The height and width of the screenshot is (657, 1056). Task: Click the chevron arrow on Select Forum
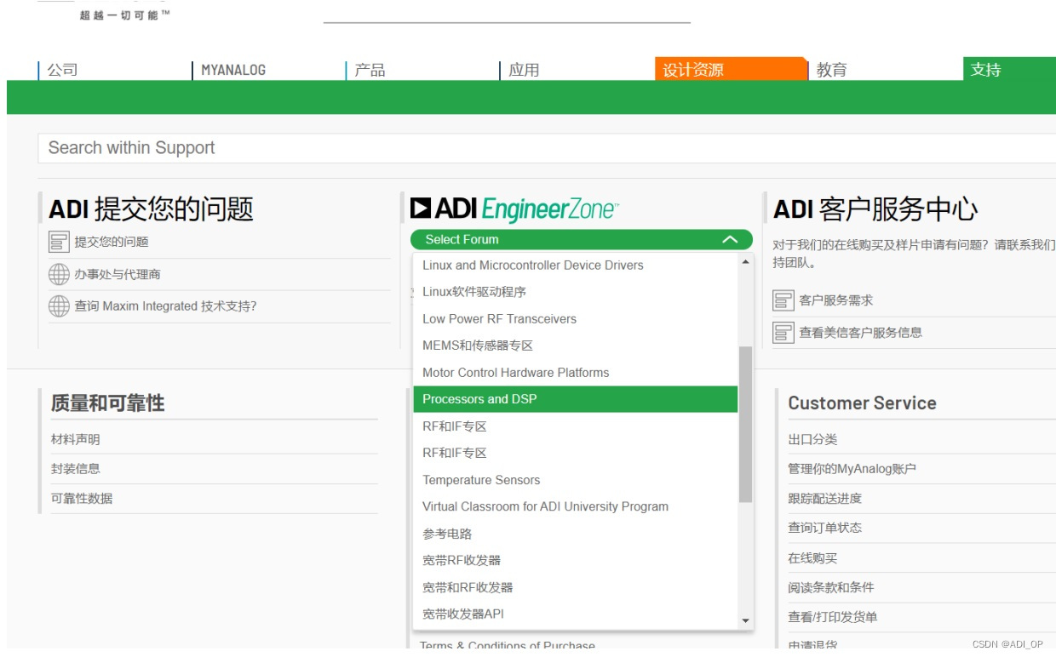730,240
